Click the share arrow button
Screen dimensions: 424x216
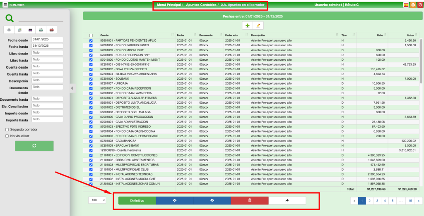(287, 200)
